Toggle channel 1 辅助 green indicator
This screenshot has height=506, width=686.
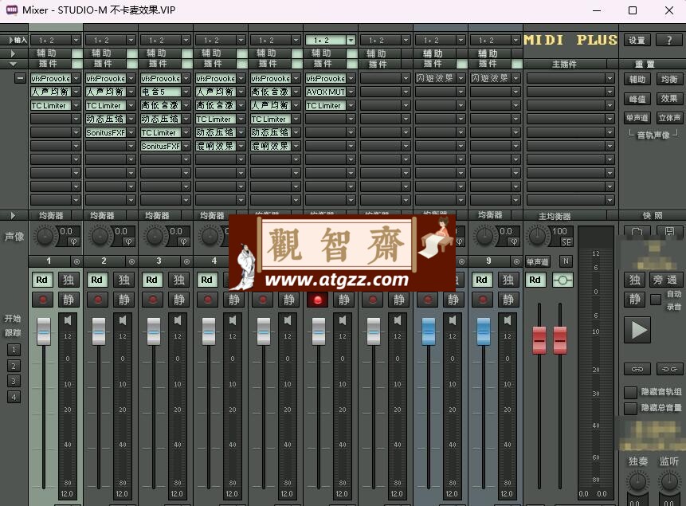[77, 53]
